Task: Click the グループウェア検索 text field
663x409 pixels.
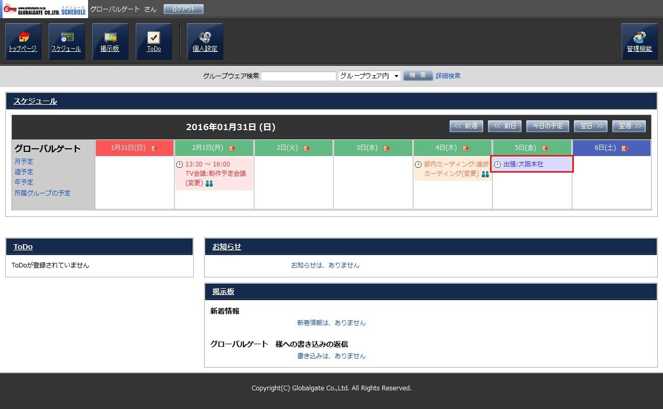Action: (x=298, y=76)
